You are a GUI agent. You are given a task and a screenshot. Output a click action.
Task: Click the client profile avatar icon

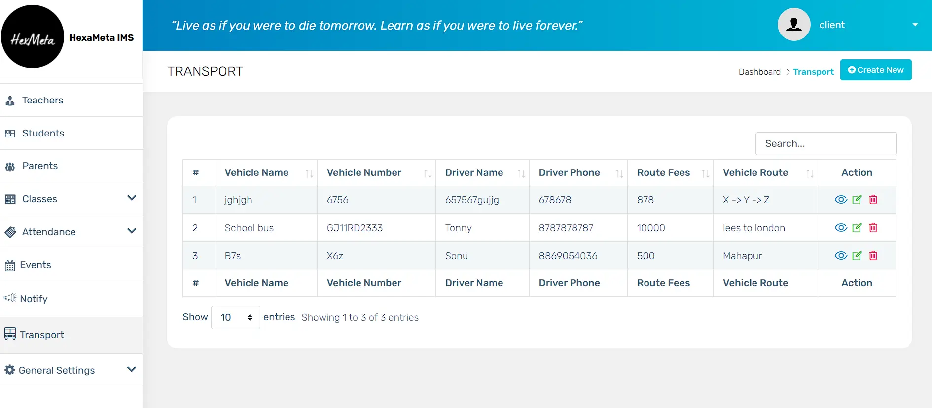[794, 25]
